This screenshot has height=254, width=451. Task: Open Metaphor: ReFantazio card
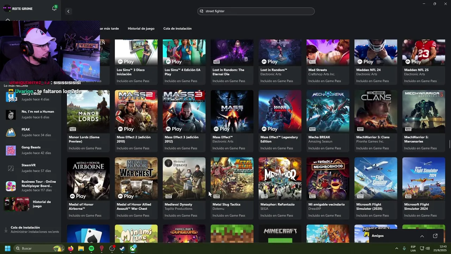point(280,188)
